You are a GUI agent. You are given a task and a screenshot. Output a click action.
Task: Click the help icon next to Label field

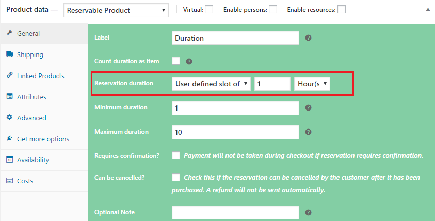point(308,38)
